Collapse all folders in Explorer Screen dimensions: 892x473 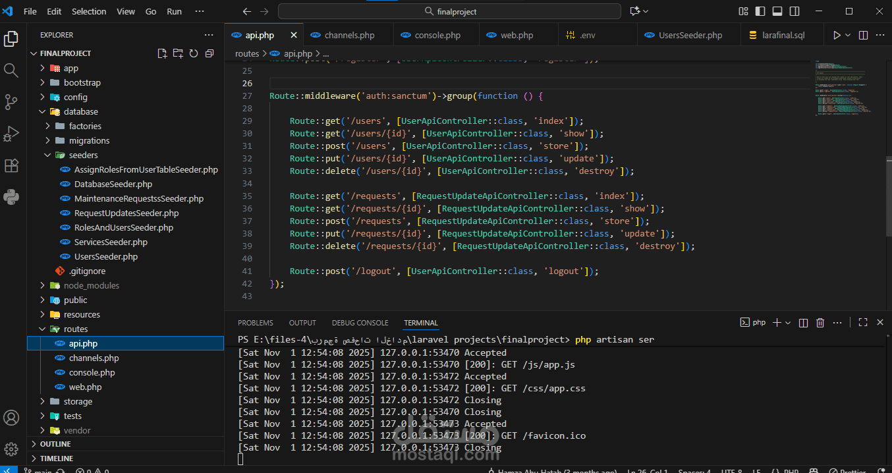point(209,53)
